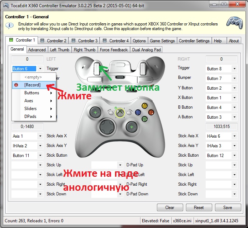Open the left Trigger Button 6 dropdown arrow

(x=40, y=69)
